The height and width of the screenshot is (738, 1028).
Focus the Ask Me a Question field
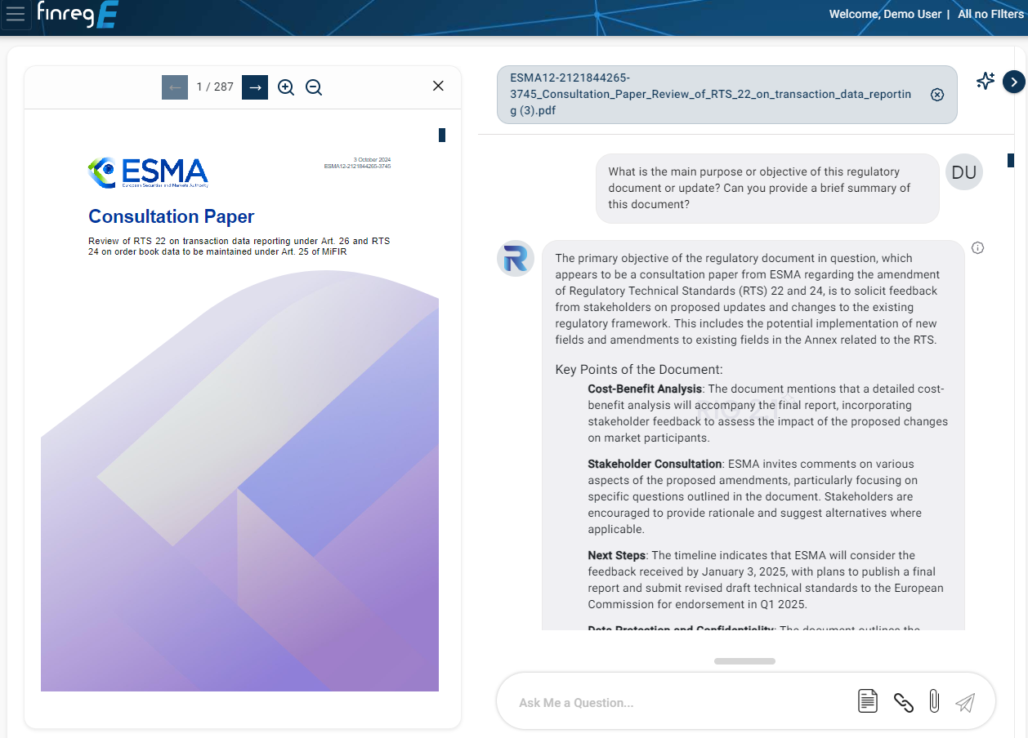(682, 702)
